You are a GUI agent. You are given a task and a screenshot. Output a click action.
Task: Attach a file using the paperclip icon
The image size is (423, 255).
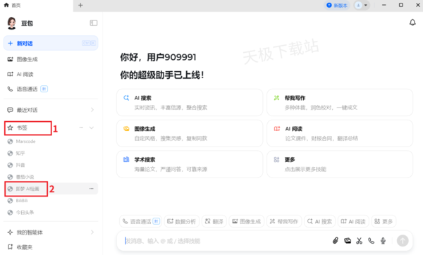(x=336, y=240)
